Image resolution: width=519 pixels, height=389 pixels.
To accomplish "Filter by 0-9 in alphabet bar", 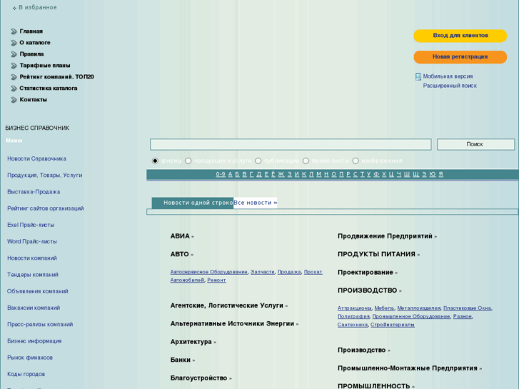I will coord(221,174).
